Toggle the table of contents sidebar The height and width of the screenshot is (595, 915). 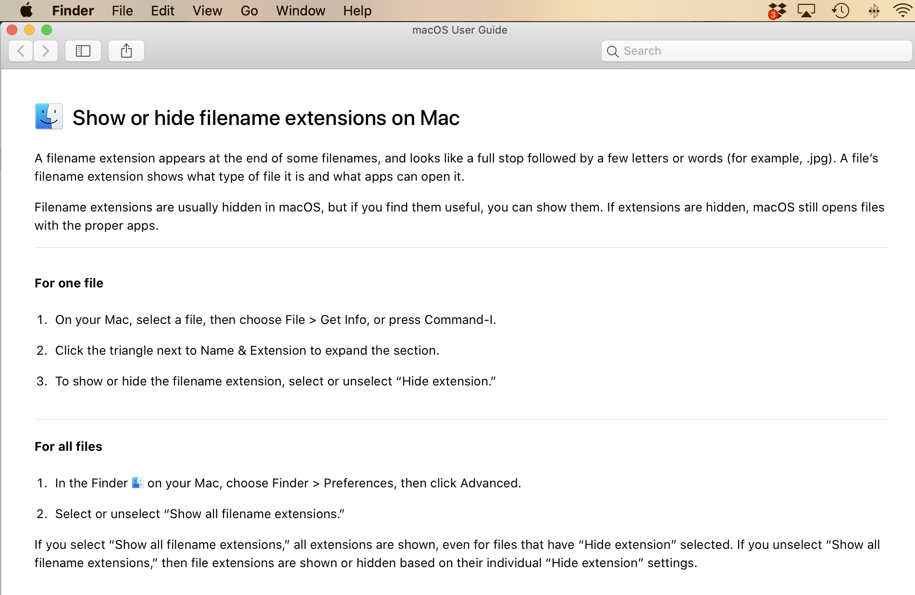(83, 51)
